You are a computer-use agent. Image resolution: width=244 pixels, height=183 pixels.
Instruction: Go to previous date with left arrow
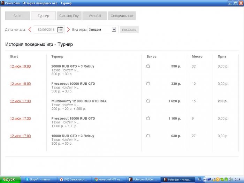tap(30, 29)
